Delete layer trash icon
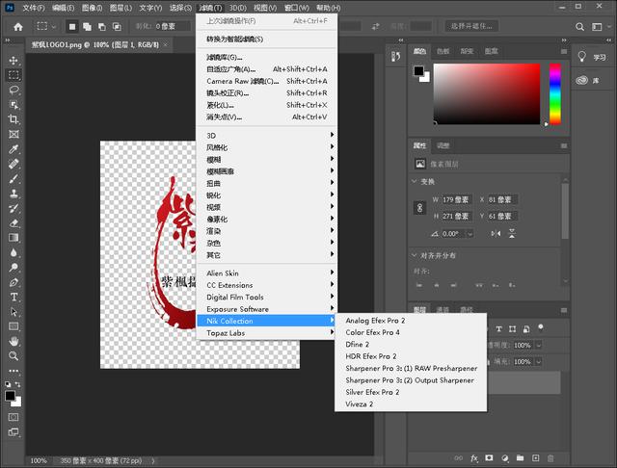The height and width of the screenshot is (468, 617). click(x=550, y=458)
